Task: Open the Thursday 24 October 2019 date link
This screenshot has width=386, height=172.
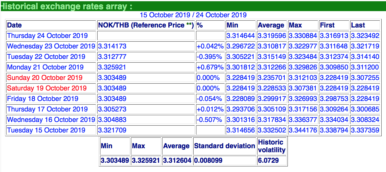Action: [x=47, y=36]
